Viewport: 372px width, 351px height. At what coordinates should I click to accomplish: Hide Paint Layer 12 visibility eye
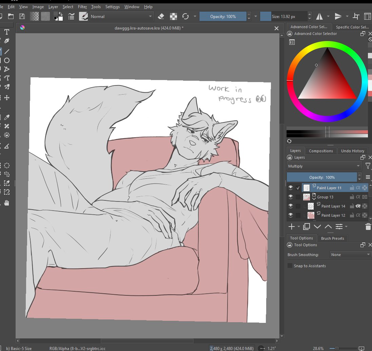click(290, 215)
